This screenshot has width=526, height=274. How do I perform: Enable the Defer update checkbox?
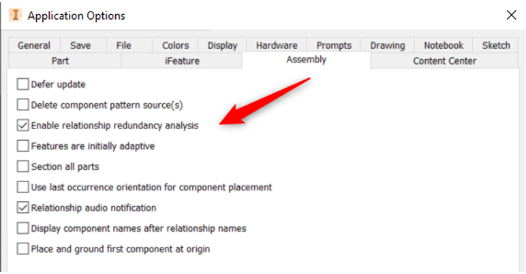coord(22,84)
